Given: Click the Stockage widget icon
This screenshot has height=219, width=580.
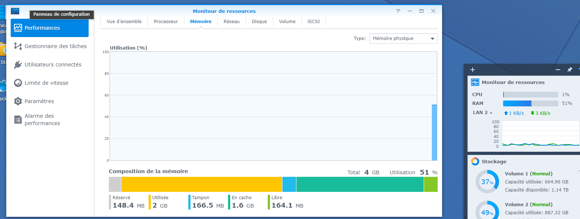Looking at the screenshot, I should coord(475,161).
